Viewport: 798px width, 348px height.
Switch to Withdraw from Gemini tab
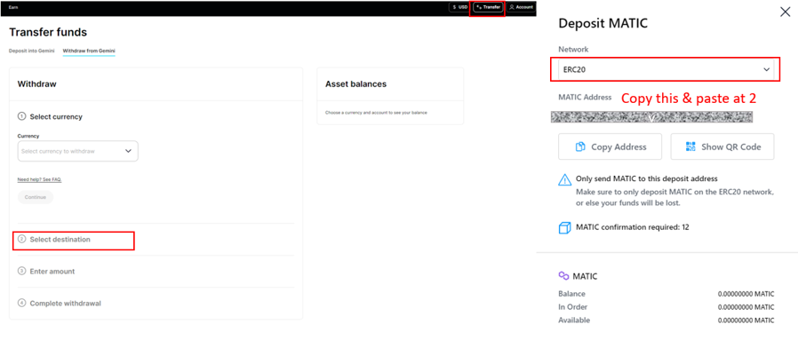[x=89, y=51]
